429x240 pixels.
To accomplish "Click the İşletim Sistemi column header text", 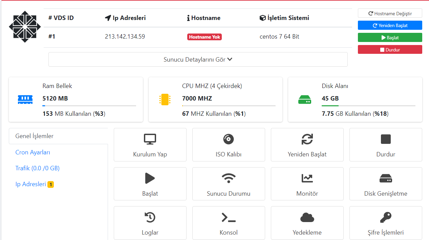I will tap(288, 18).
